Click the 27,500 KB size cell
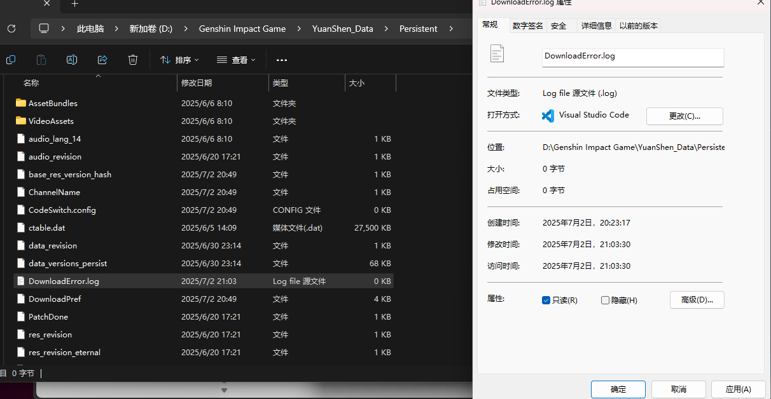771x399 pixels. click(372, 227)
